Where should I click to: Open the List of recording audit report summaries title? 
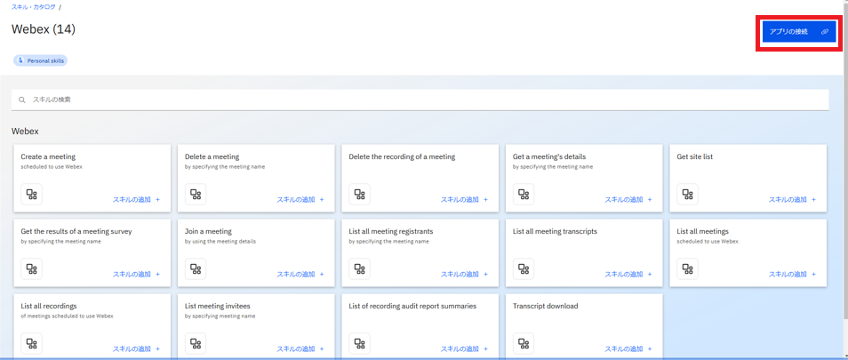(x=412, y=306)
